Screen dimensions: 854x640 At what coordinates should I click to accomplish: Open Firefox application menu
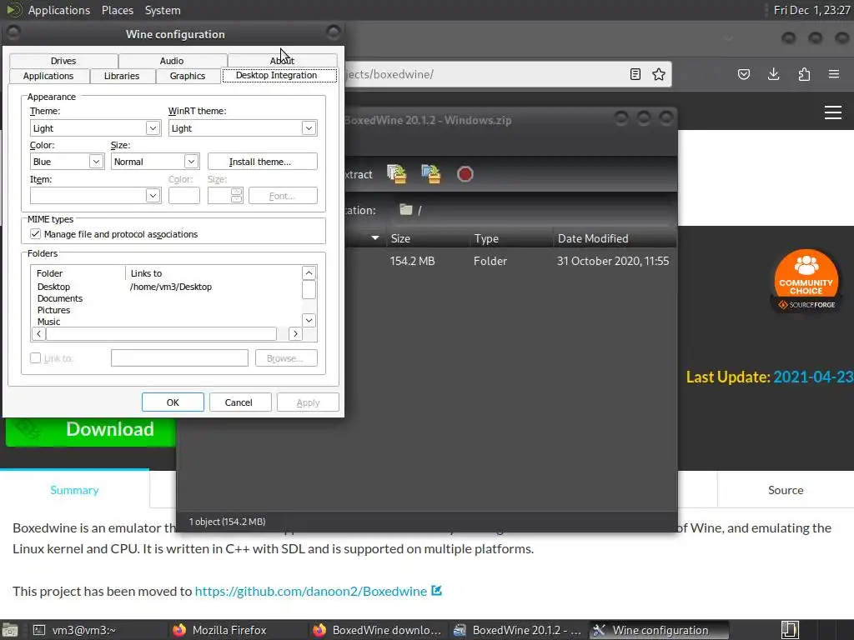[834, 74]
